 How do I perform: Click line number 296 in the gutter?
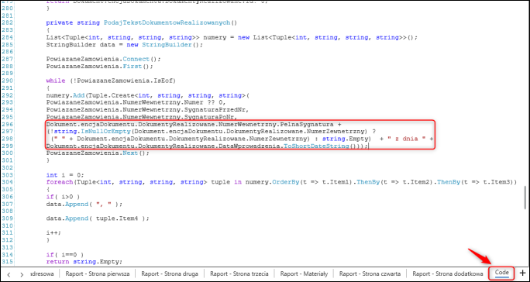pyautogui.click(x=8, y=125)
